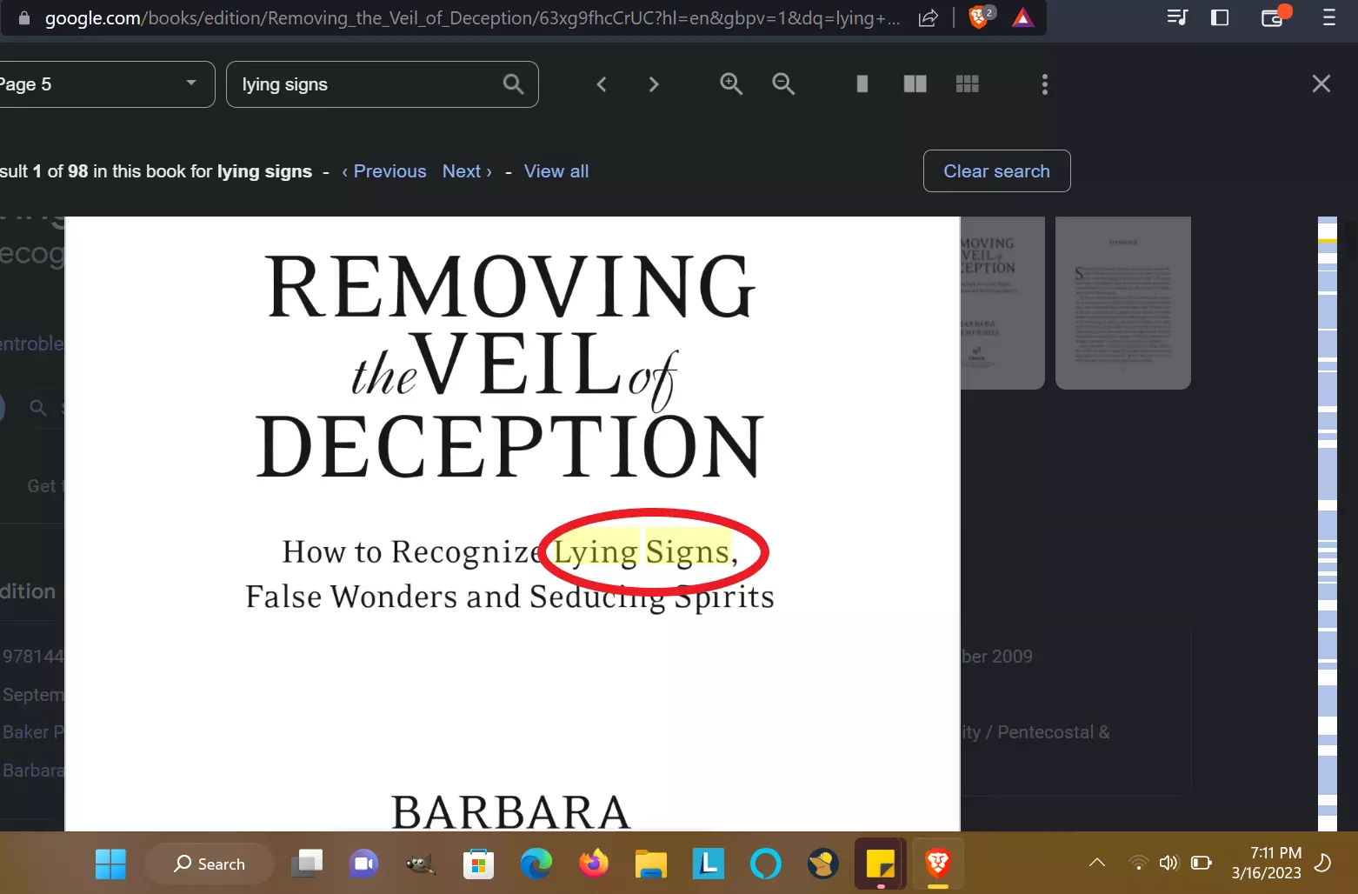This screenshot has width=1358, height=894.
Task: Open the Page 5 dropdown selector
Action: coord(104,84)
